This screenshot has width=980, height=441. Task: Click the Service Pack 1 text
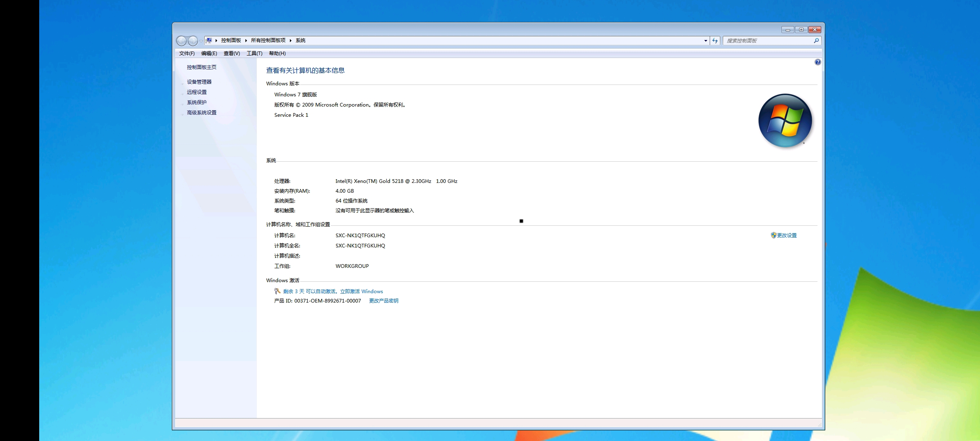(x=291, y=115)
